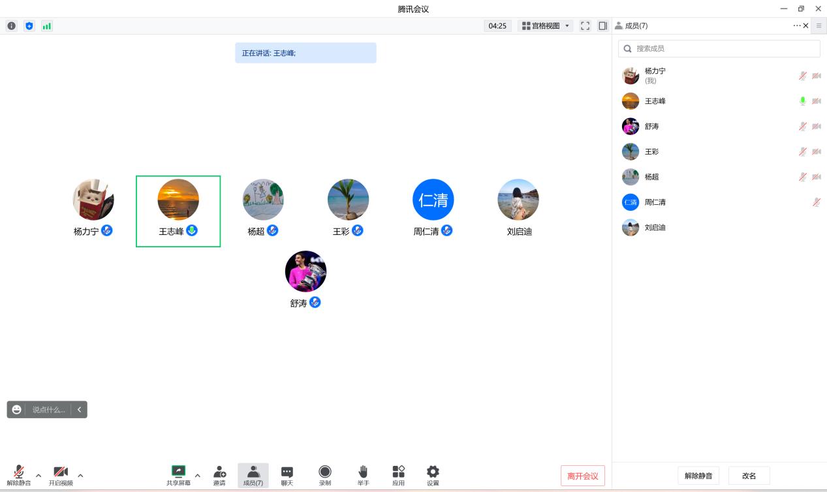The height and width of the screenshot is (492, 827).
Task: Open settings gear in bottom toolbar
Action: click(433, 472)
